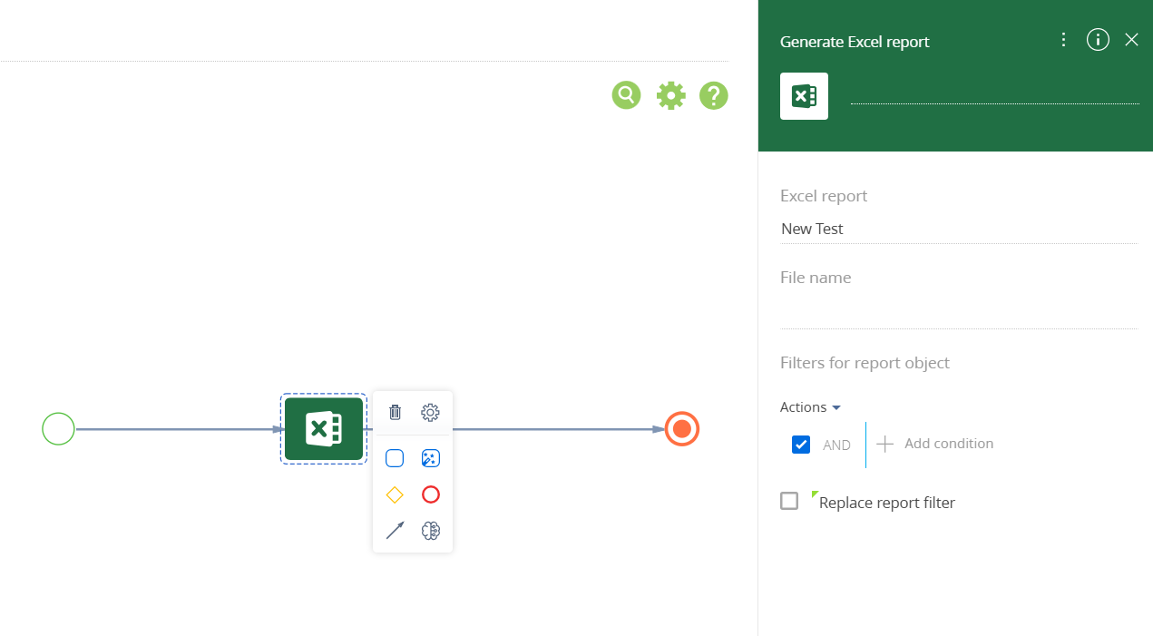The image size is (1153, 636).
Task: Click the green start event circle
Action: tap(58, 429)
